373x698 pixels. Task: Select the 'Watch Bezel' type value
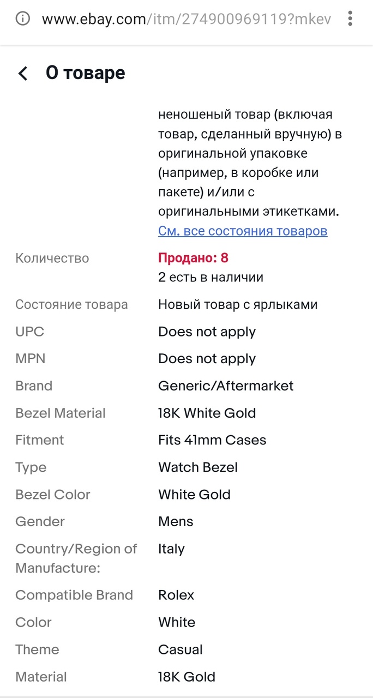coord(198,467)
